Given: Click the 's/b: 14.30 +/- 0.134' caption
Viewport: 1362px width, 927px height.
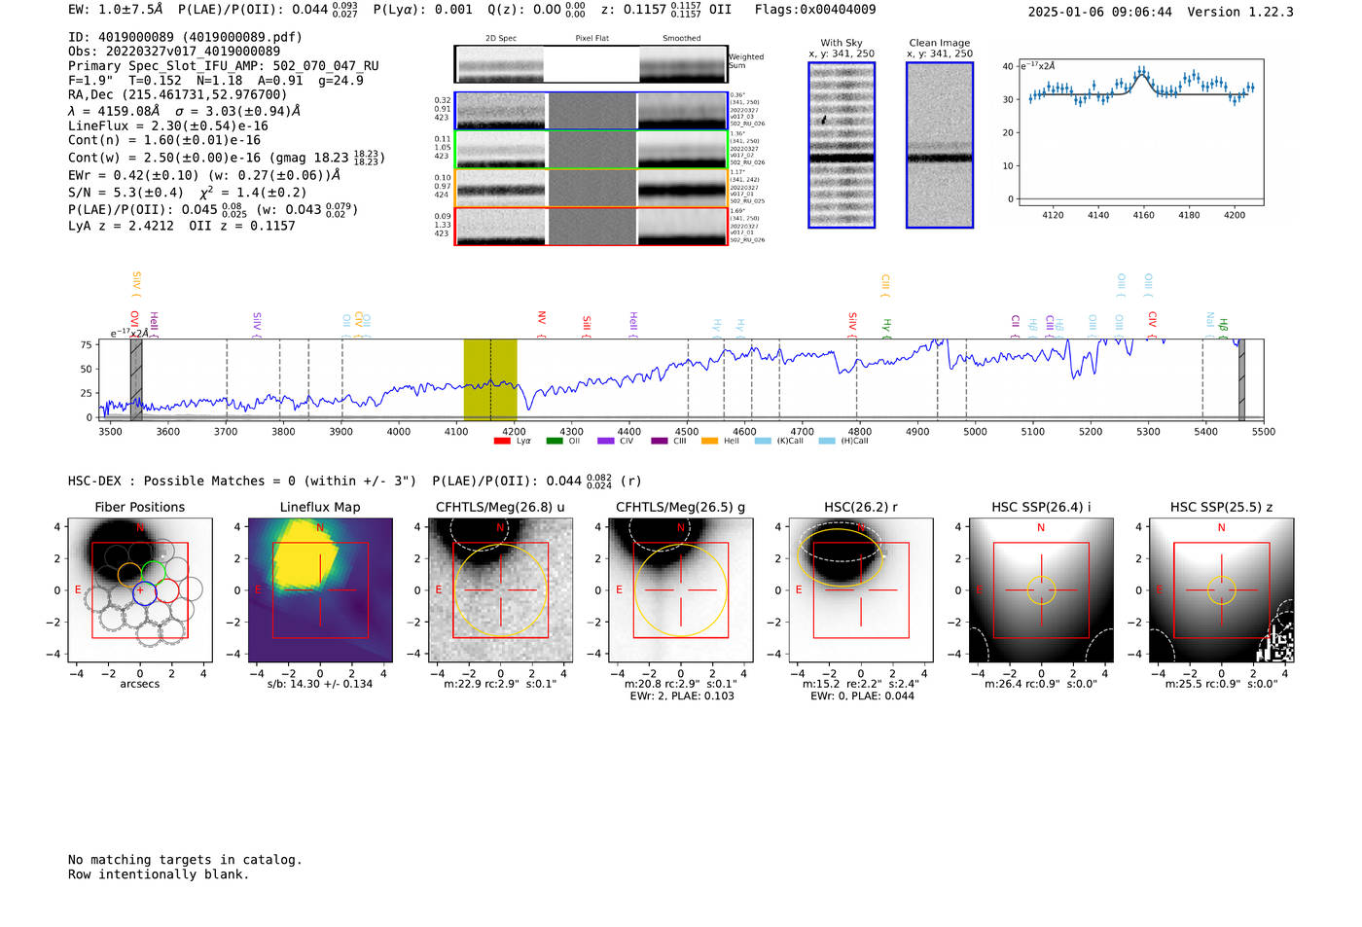Looking at the screenshot, I should click(320, 684).
